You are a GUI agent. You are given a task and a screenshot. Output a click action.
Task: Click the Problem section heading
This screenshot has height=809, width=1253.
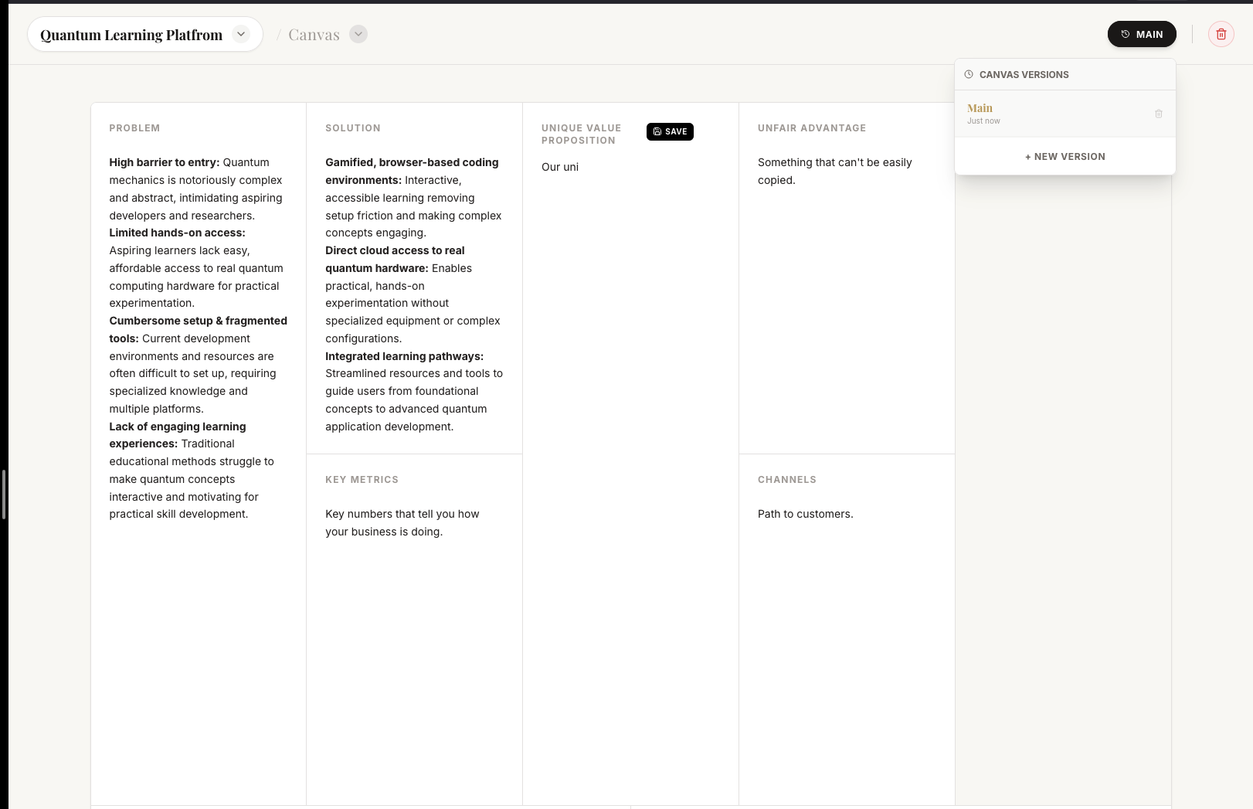[134, 127]
